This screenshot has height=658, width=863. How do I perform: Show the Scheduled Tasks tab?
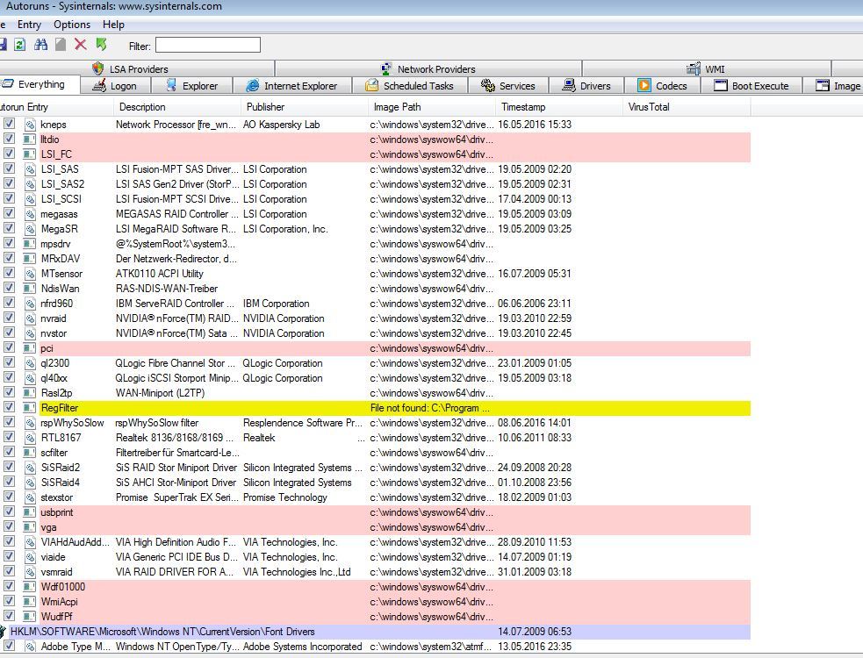(410, 86)
